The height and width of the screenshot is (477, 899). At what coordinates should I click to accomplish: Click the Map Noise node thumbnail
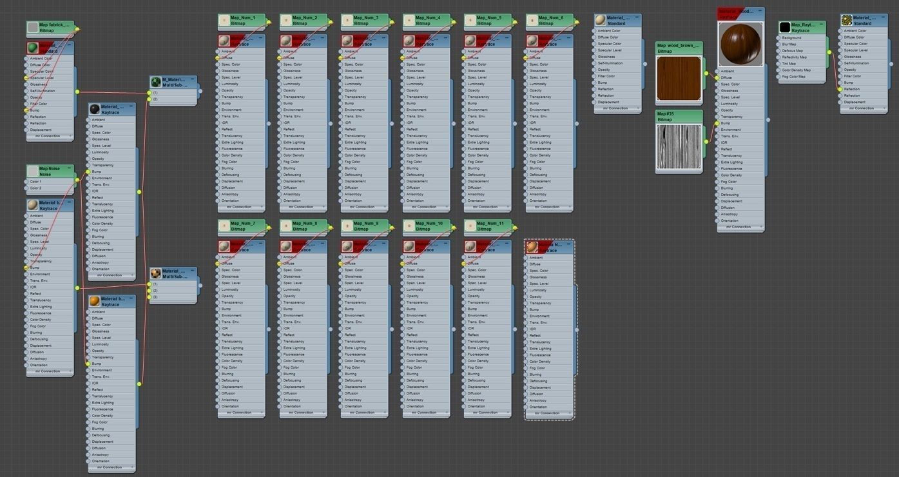pos(32,171)
